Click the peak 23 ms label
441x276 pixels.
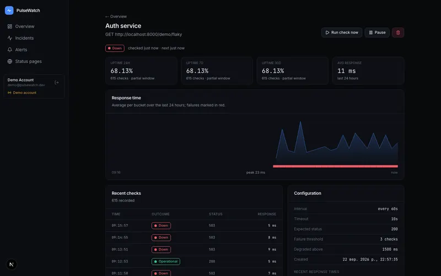[256, 172]
